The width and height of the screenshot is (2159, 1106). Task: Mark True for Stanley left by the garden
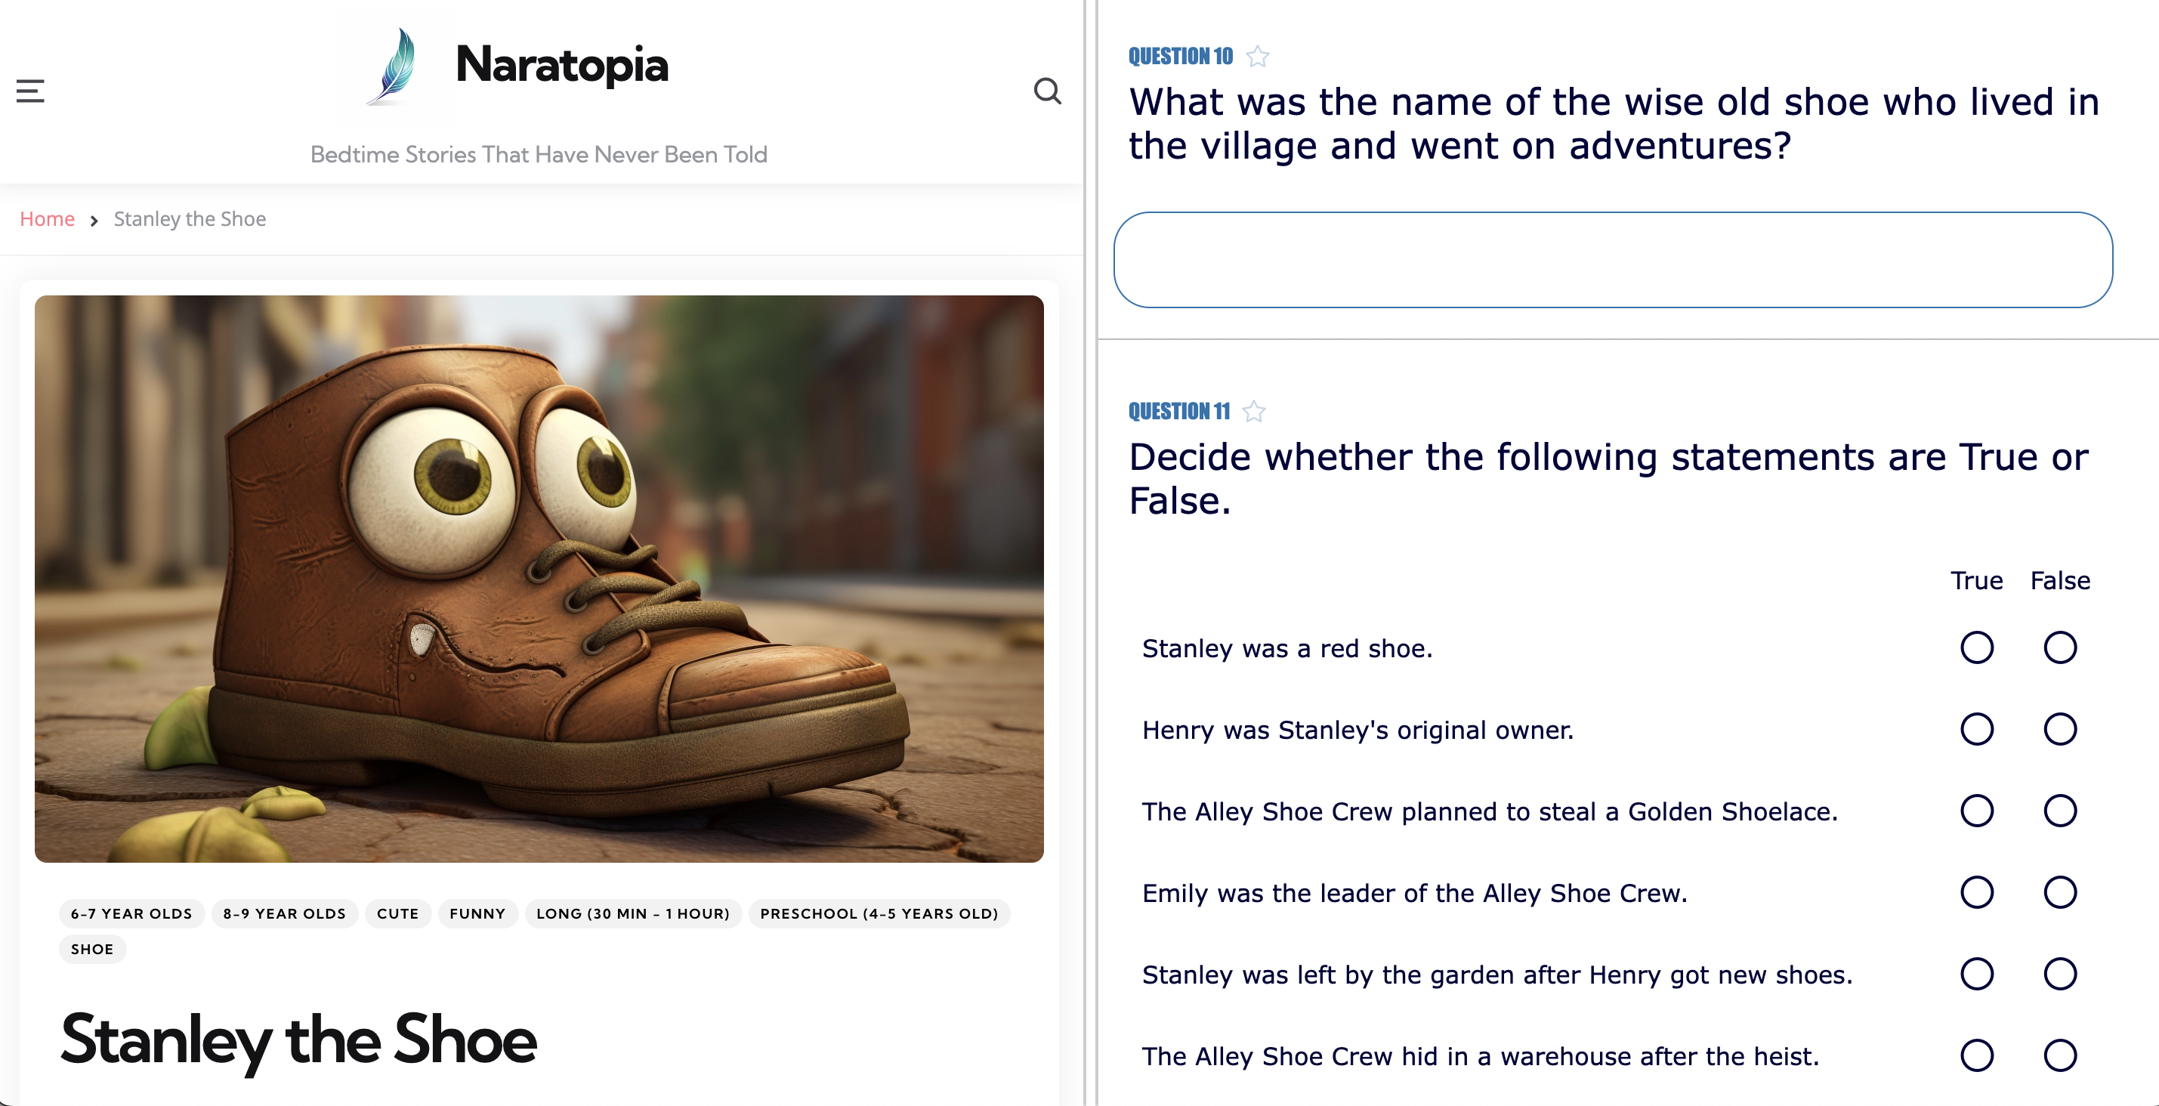click(1977, 974)
